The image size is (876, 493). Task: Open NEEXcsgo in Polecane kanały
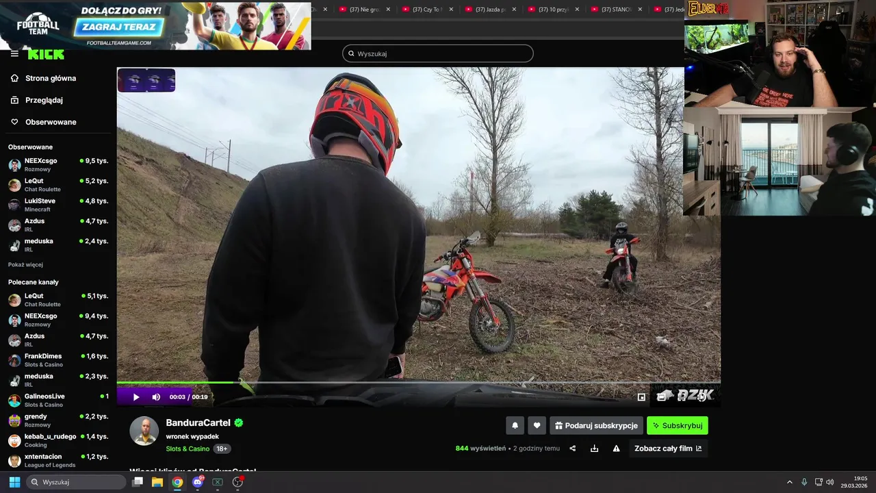[x=58, y=320]
